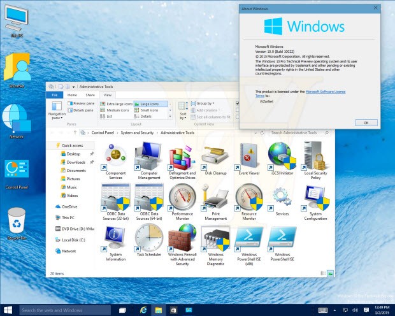Viewport: 395px width, 316px height.
Task: Switch to the Home ribbon tab
Action: [73, 95]
